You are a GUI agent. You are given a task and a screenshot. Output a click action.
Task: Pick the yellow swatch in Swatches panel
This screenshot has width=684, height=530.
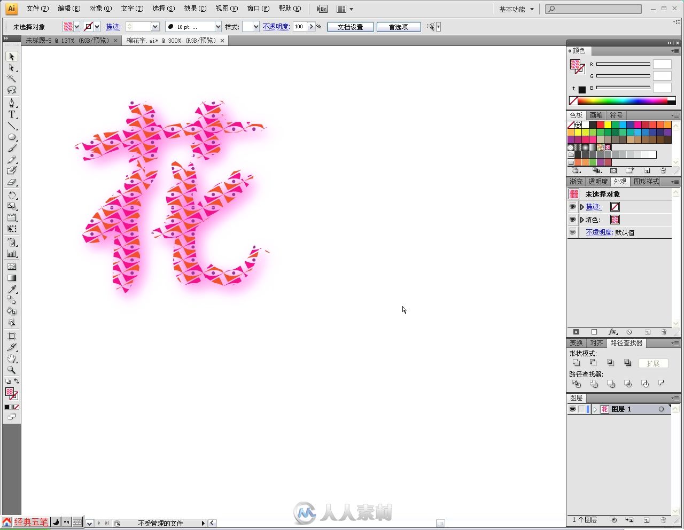pos(608,125)
